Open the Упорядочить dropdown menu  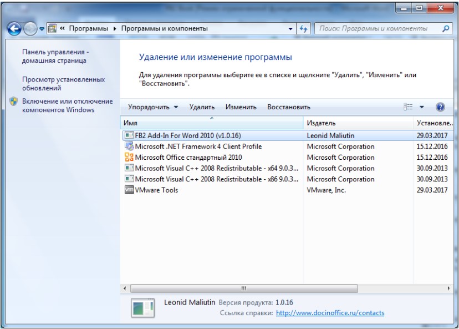154,107
